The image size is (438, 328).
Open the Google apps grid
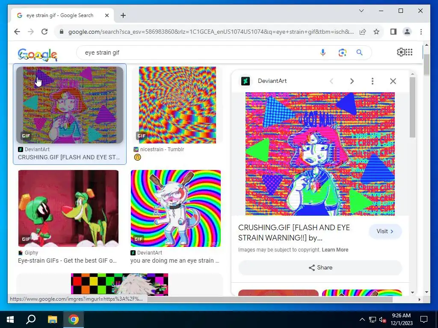point(409,52)
